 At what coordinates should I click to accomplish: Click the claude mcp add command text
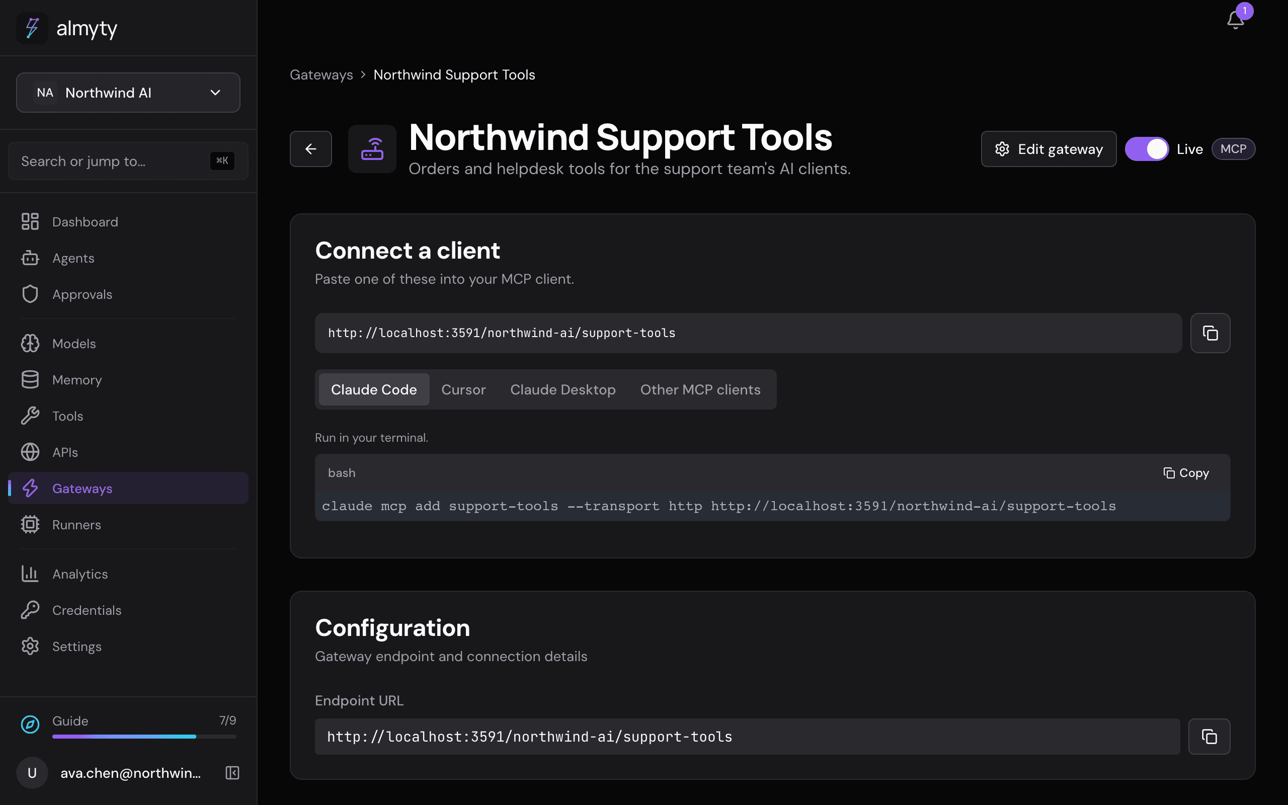(x=718, y=506)
